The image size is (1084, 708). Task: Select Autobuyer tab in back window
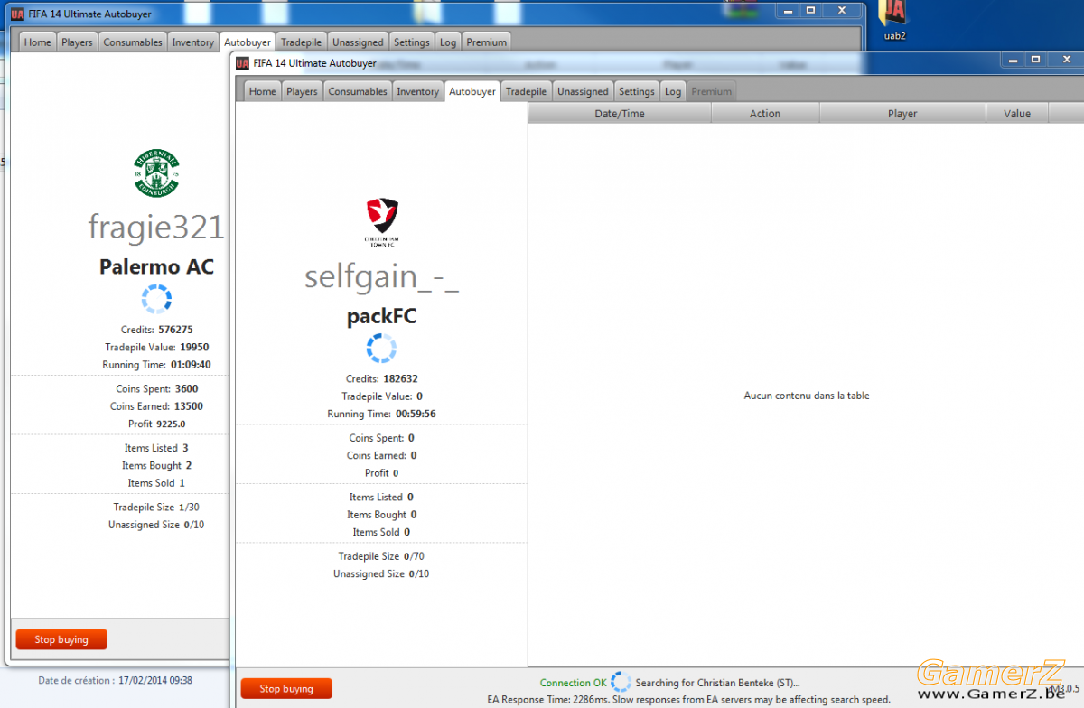(248, 42)
